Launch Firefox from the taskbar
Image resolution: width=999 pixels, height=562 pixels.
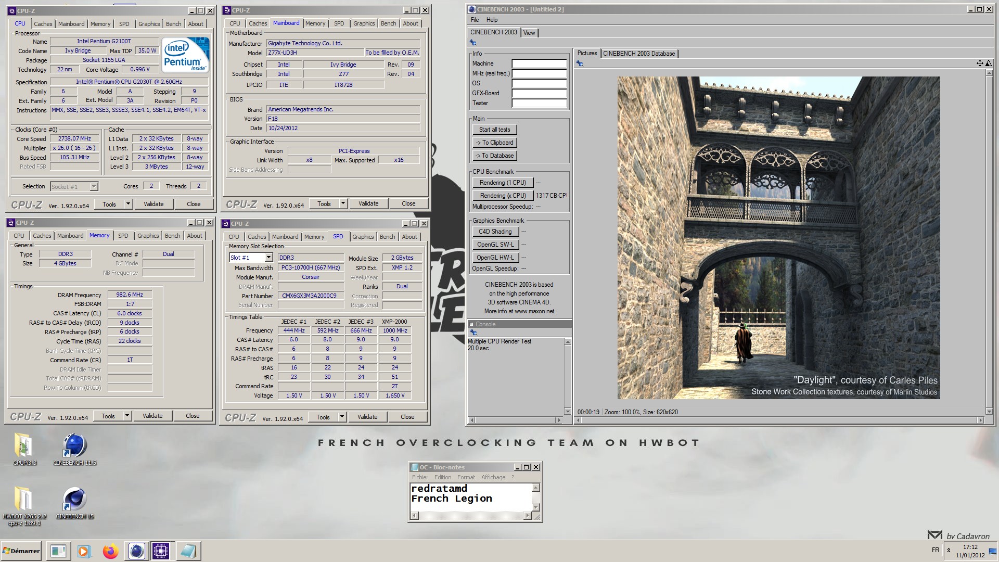(110, 551)
